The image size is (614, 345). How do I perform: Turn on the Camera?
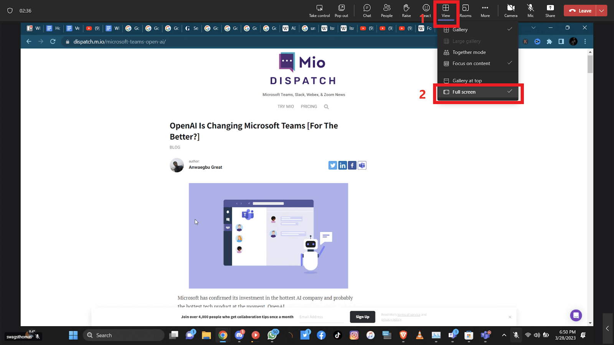510,10
